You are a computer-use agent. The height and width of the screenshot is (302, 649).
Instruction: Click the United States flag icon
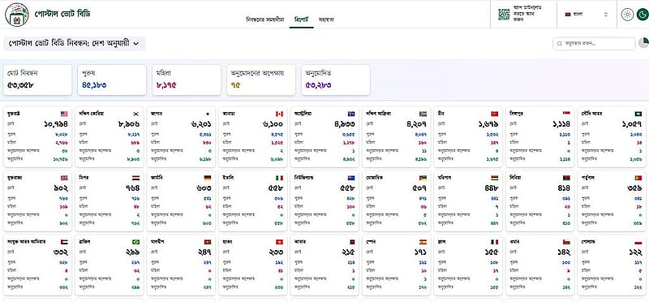click(x=64, y=114)
